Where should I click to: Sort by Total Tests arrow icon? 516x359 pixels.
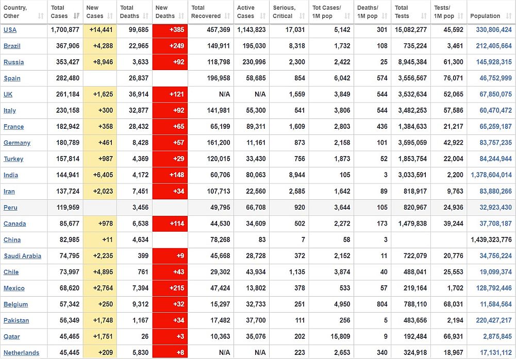[x=424, y=16]
